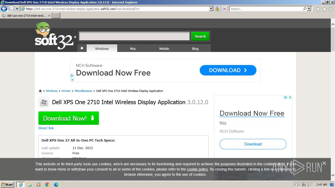The image size is (335, 188).
Task: Open the Chrome taskbar icon
Action: pyautogui.click(x=47, y=185)
